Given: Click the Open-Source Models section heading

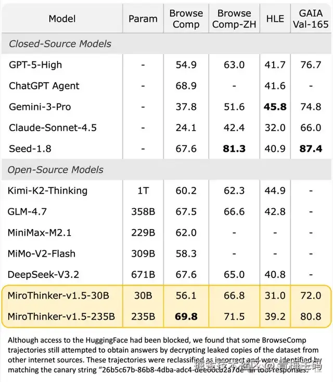Looking at the screenshot, I should pyautogui.click(x=56, y=170).
